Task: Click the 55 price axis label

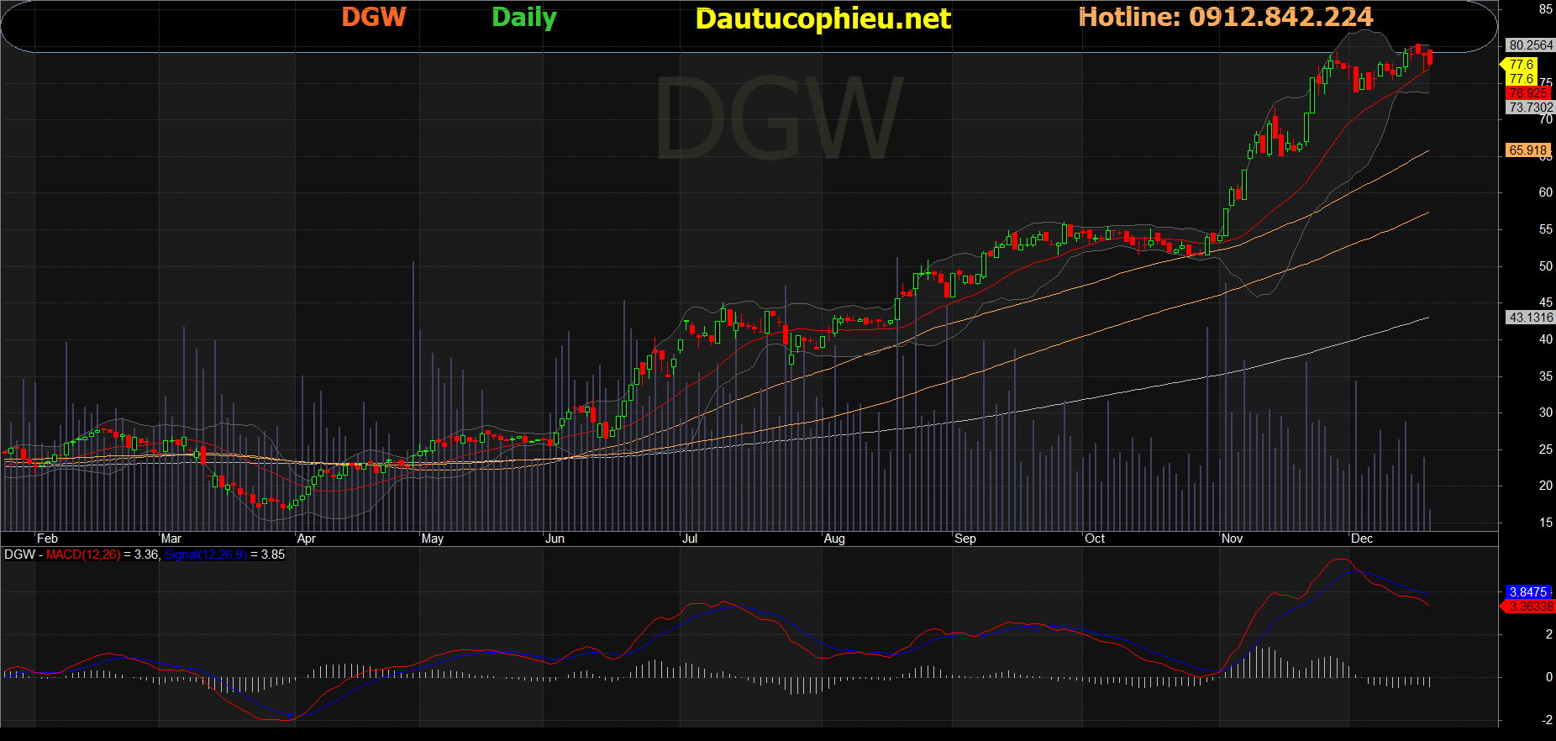Action: tap(1546, 229)
